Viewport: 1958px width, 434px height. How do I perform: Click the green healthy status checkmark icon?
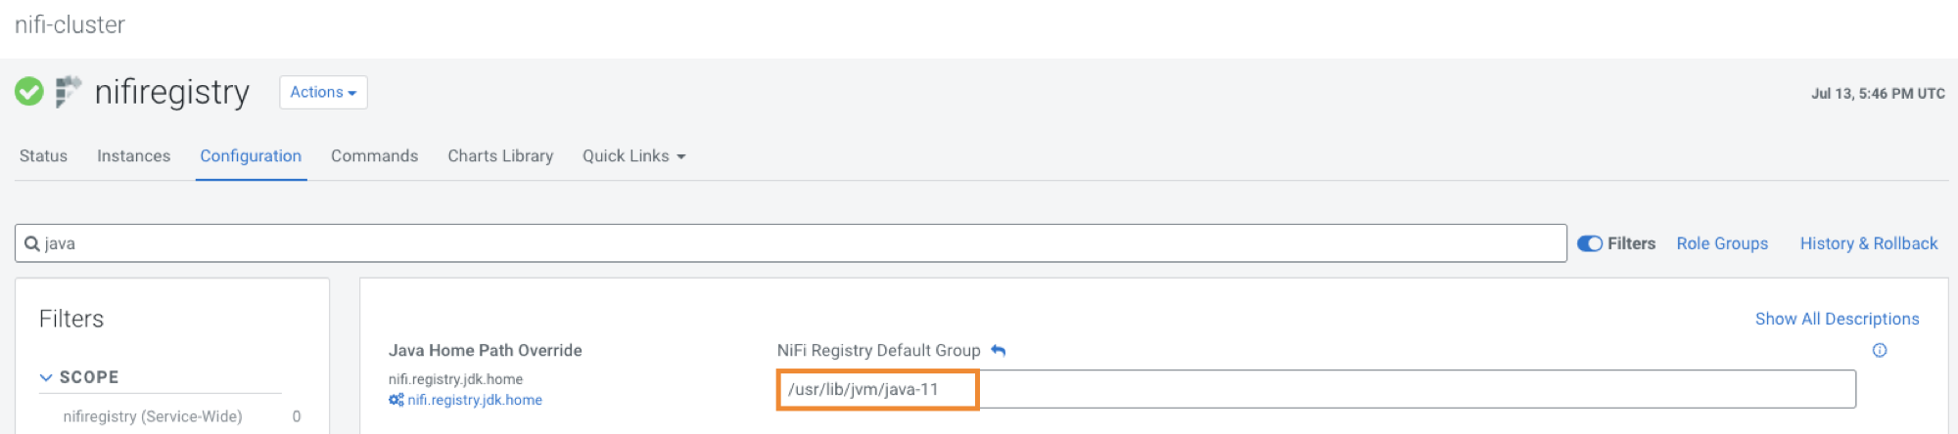tap(29, 92)
